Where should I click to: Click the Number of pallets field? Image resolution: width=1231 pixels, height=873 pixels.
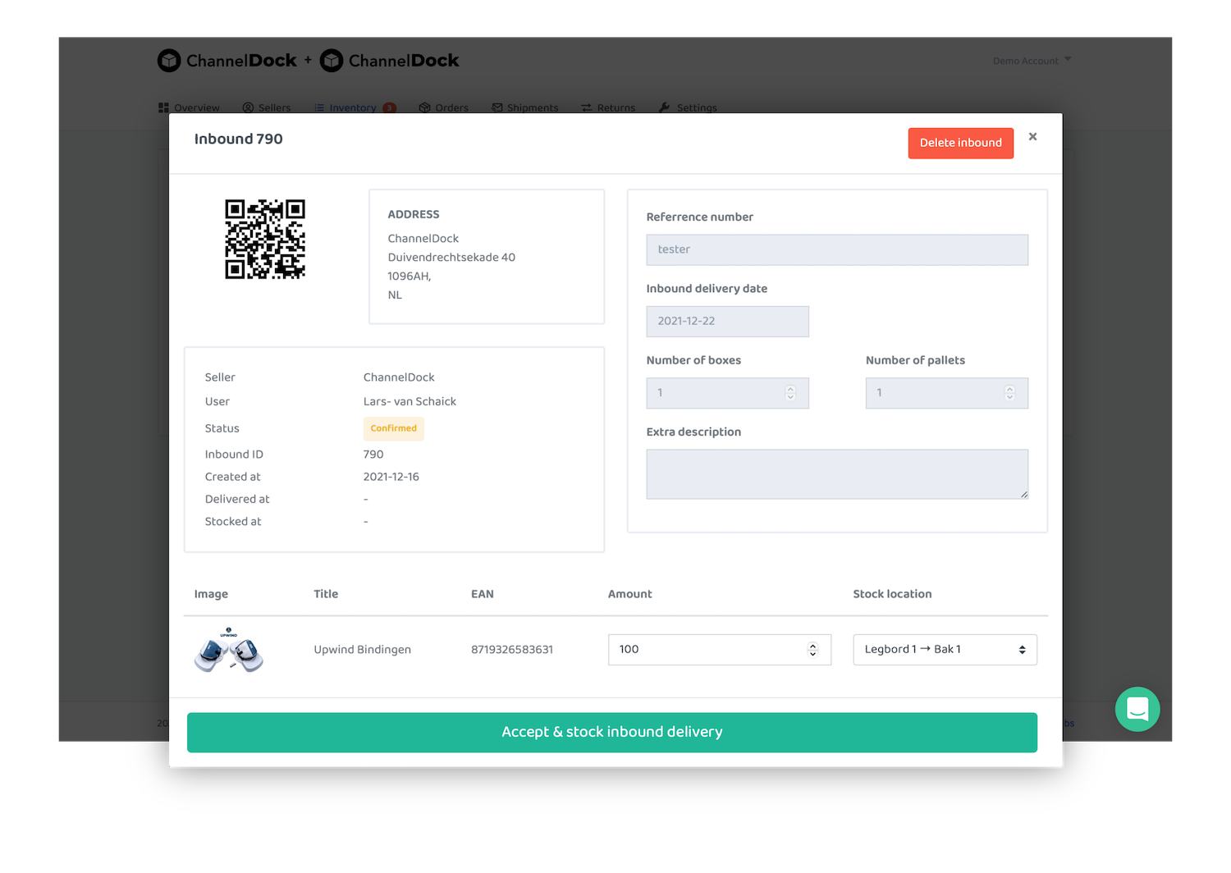[946, 393]
